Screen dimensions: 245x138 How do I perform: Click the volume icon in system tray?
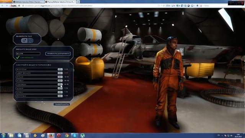click(231, 135)
